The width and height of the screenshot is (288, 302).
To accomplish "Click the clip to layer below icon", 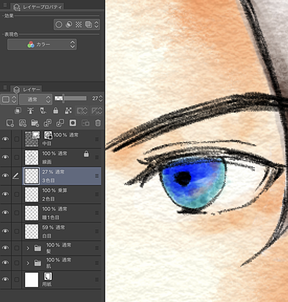I will coord(18,110).
